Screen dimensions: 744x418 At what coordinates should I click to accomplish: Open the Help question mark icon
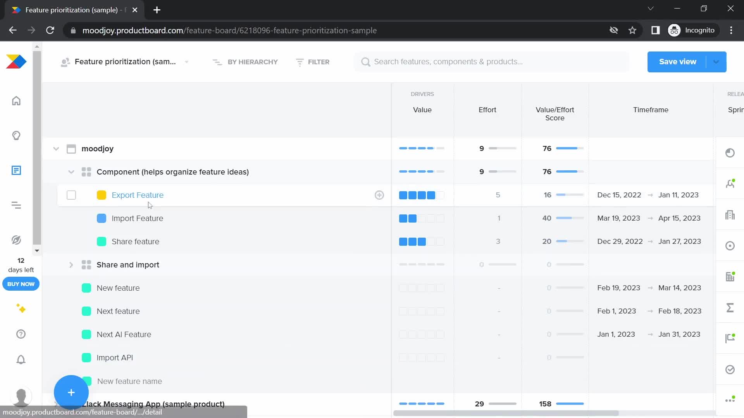pos(21,334)
